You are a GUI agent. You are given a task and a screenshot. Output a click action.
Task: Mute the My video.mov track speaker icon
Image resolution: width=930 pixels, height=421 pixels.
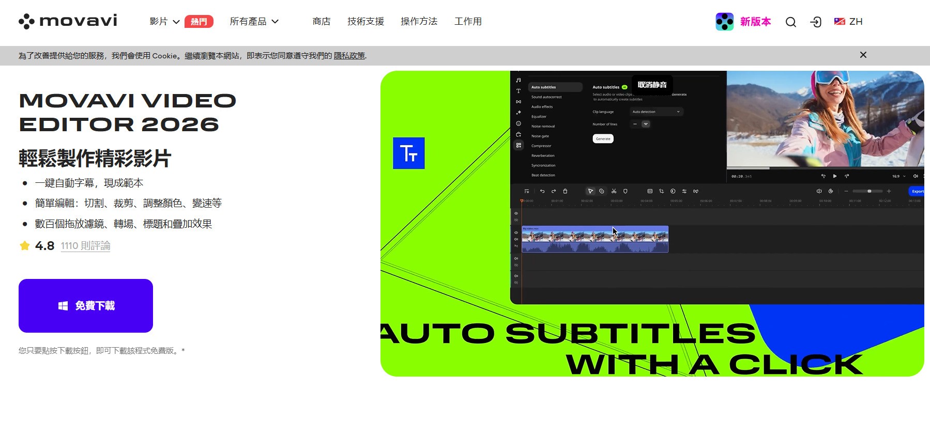click(516, 239)
